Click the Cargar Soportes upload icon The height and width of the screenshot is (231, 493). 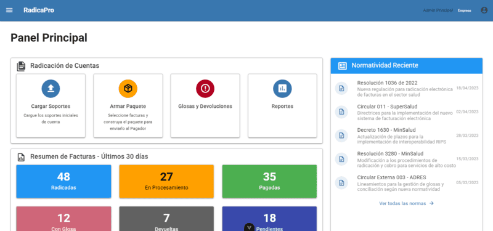(51, 89)
